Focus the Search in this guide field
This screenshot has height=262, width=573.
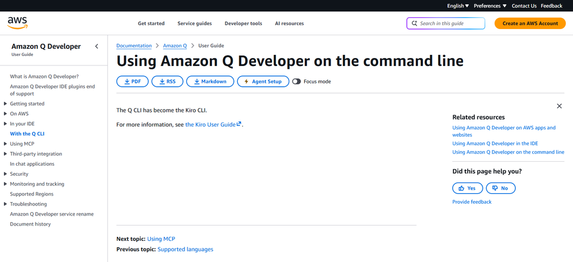click(445, 24)
